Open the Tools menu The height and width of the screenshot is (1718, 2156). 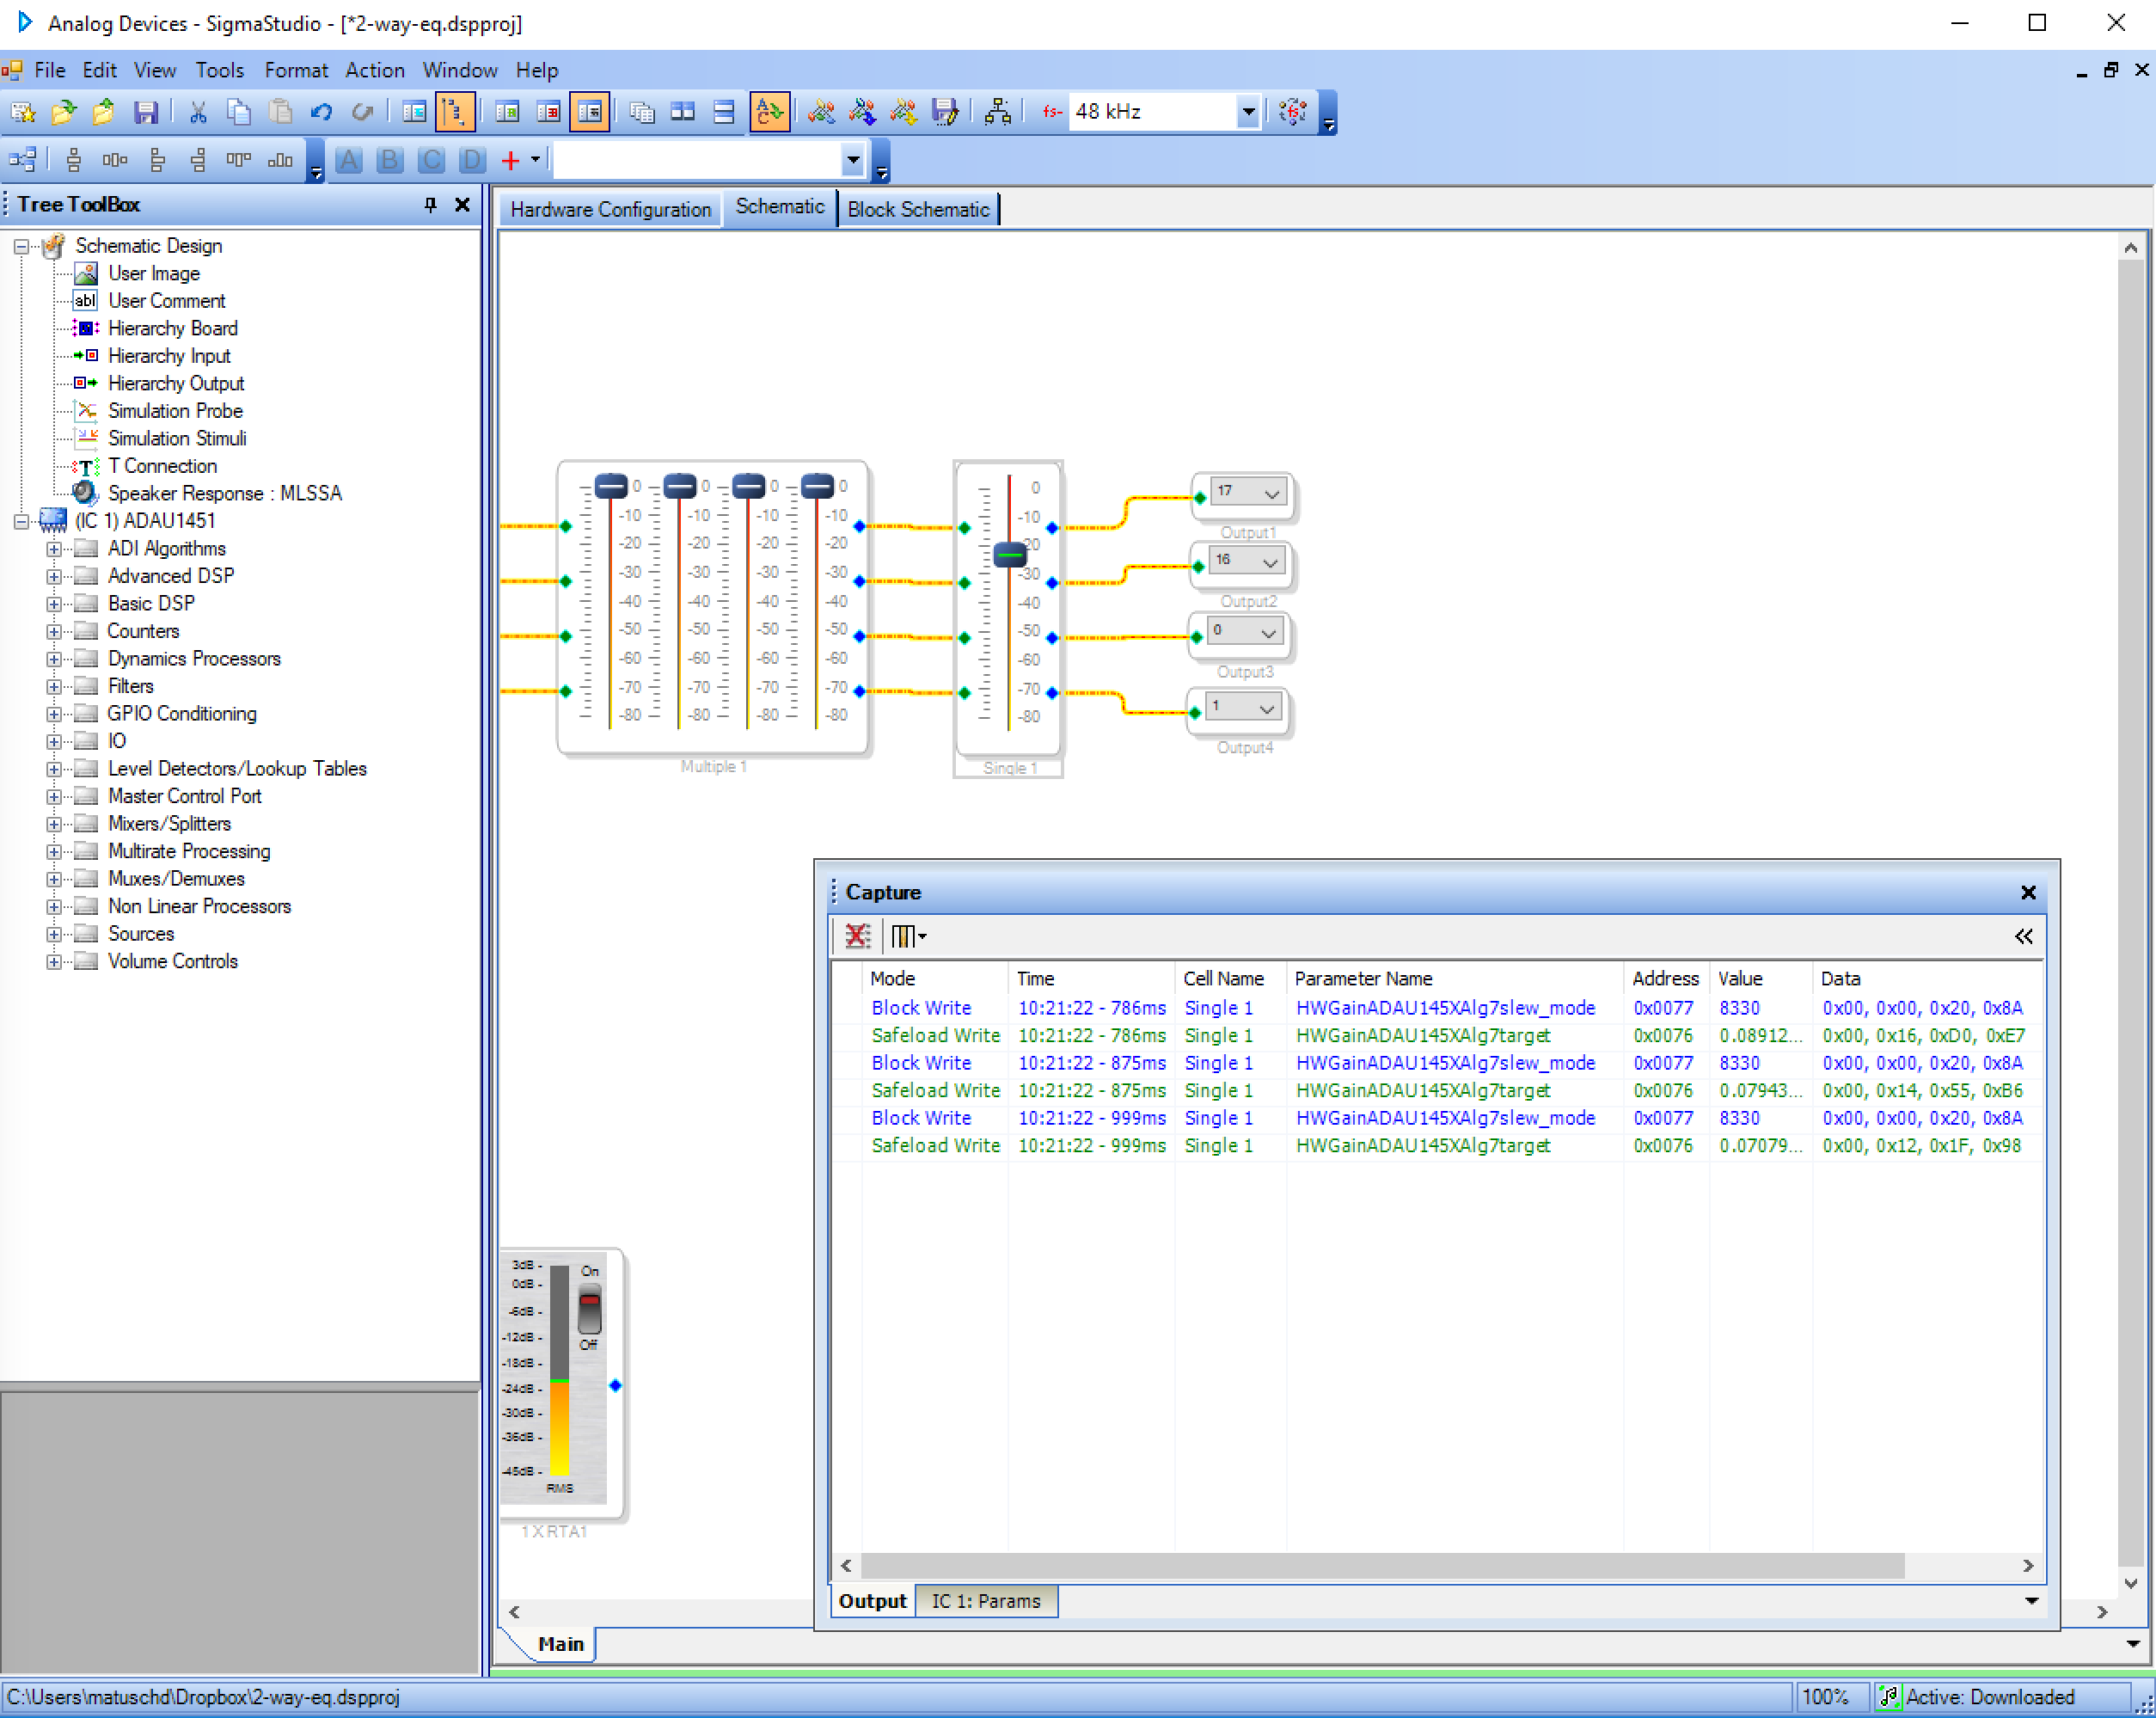point(219,70)
